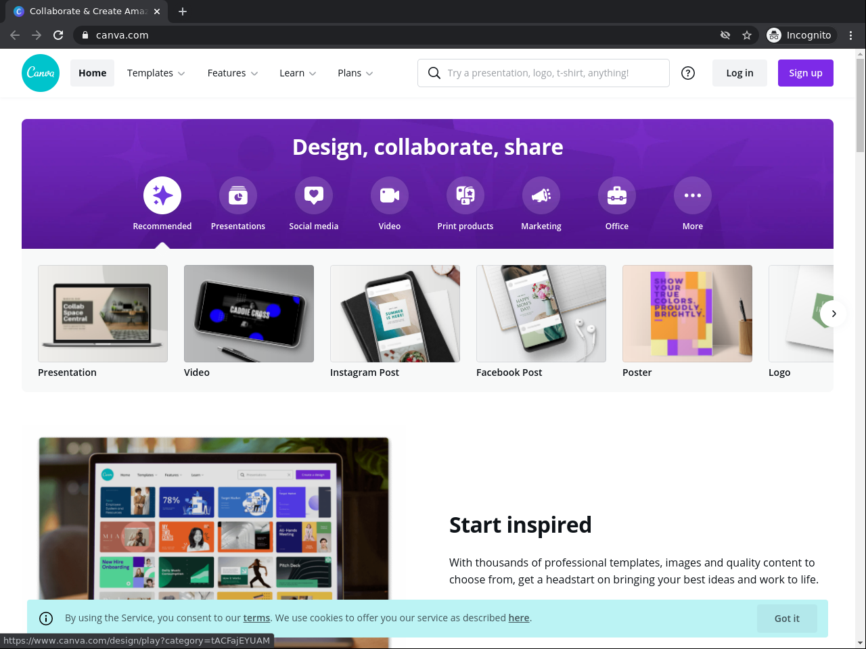Open the Print products category icon
This screenshot has width=866, height=649.
(x=465, y=195)
